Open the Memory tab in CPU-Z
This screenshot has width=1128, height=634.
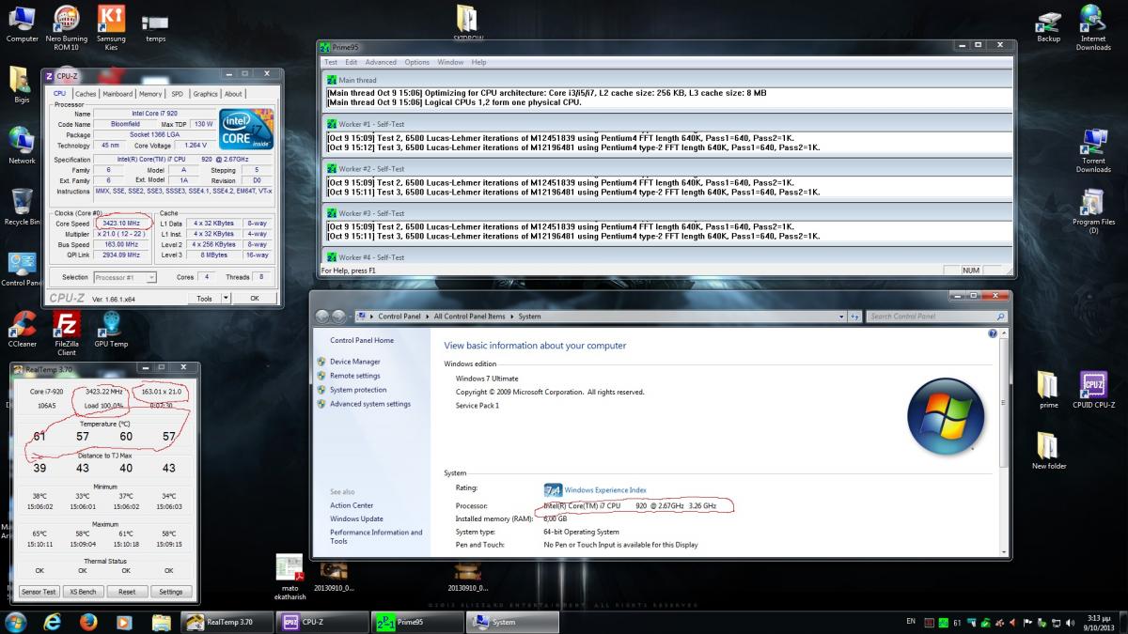[150, 94]
